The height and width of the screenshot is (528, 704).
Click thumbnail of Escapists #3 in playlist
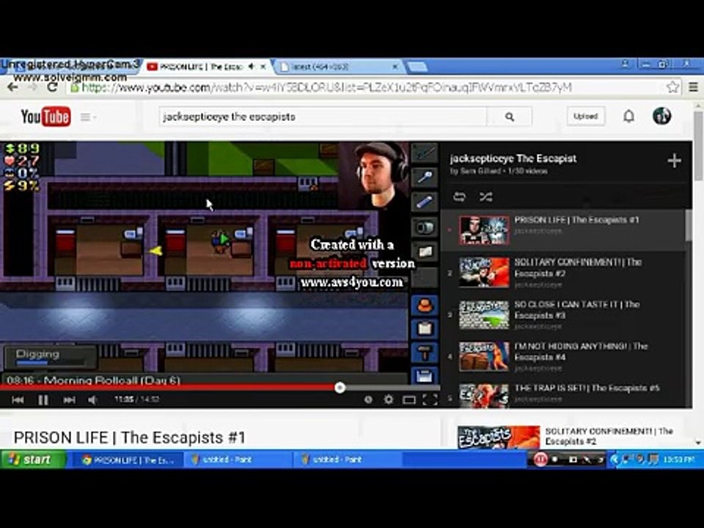tap(484, 315)
